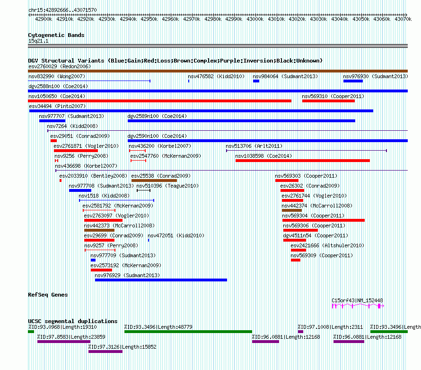Open nsv569309 (Cooper2011) variant
This screenshot has width=421, height=370.
pyautogui.click(x=322, y=255)
